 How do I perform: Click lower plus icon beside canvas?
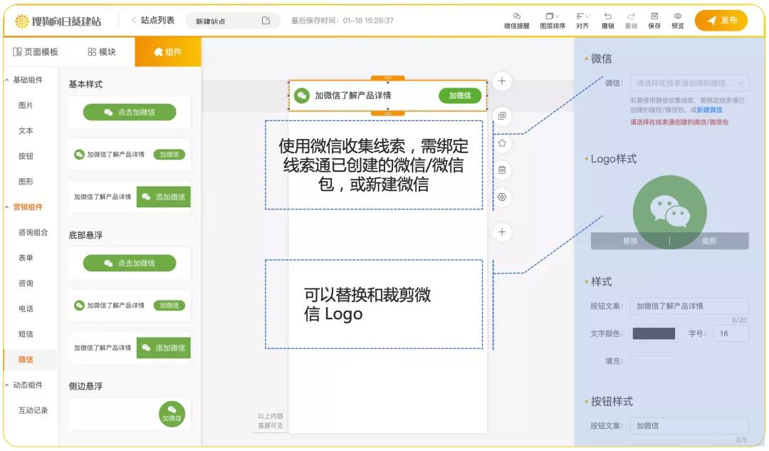click(x=502, y=232)
